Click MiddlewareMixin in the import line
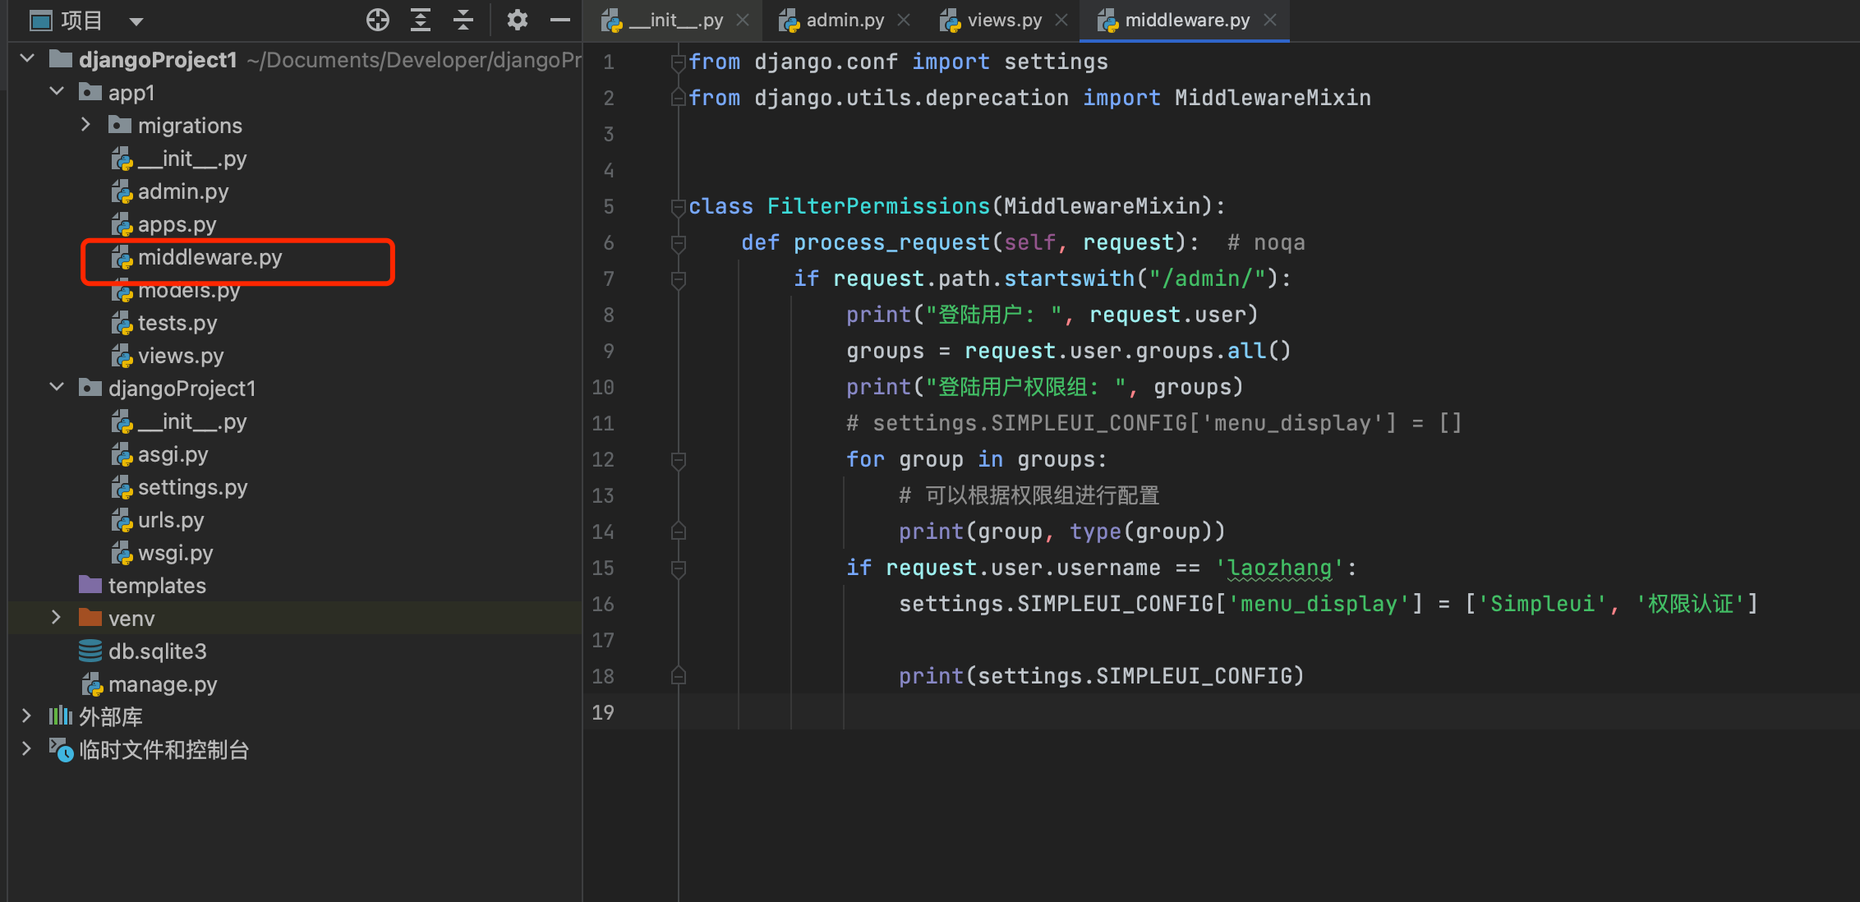 point(1273,98)
